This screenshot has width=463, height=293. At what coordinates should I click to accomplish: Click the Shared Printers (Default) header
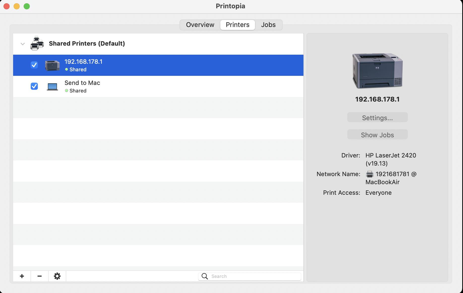87,44
